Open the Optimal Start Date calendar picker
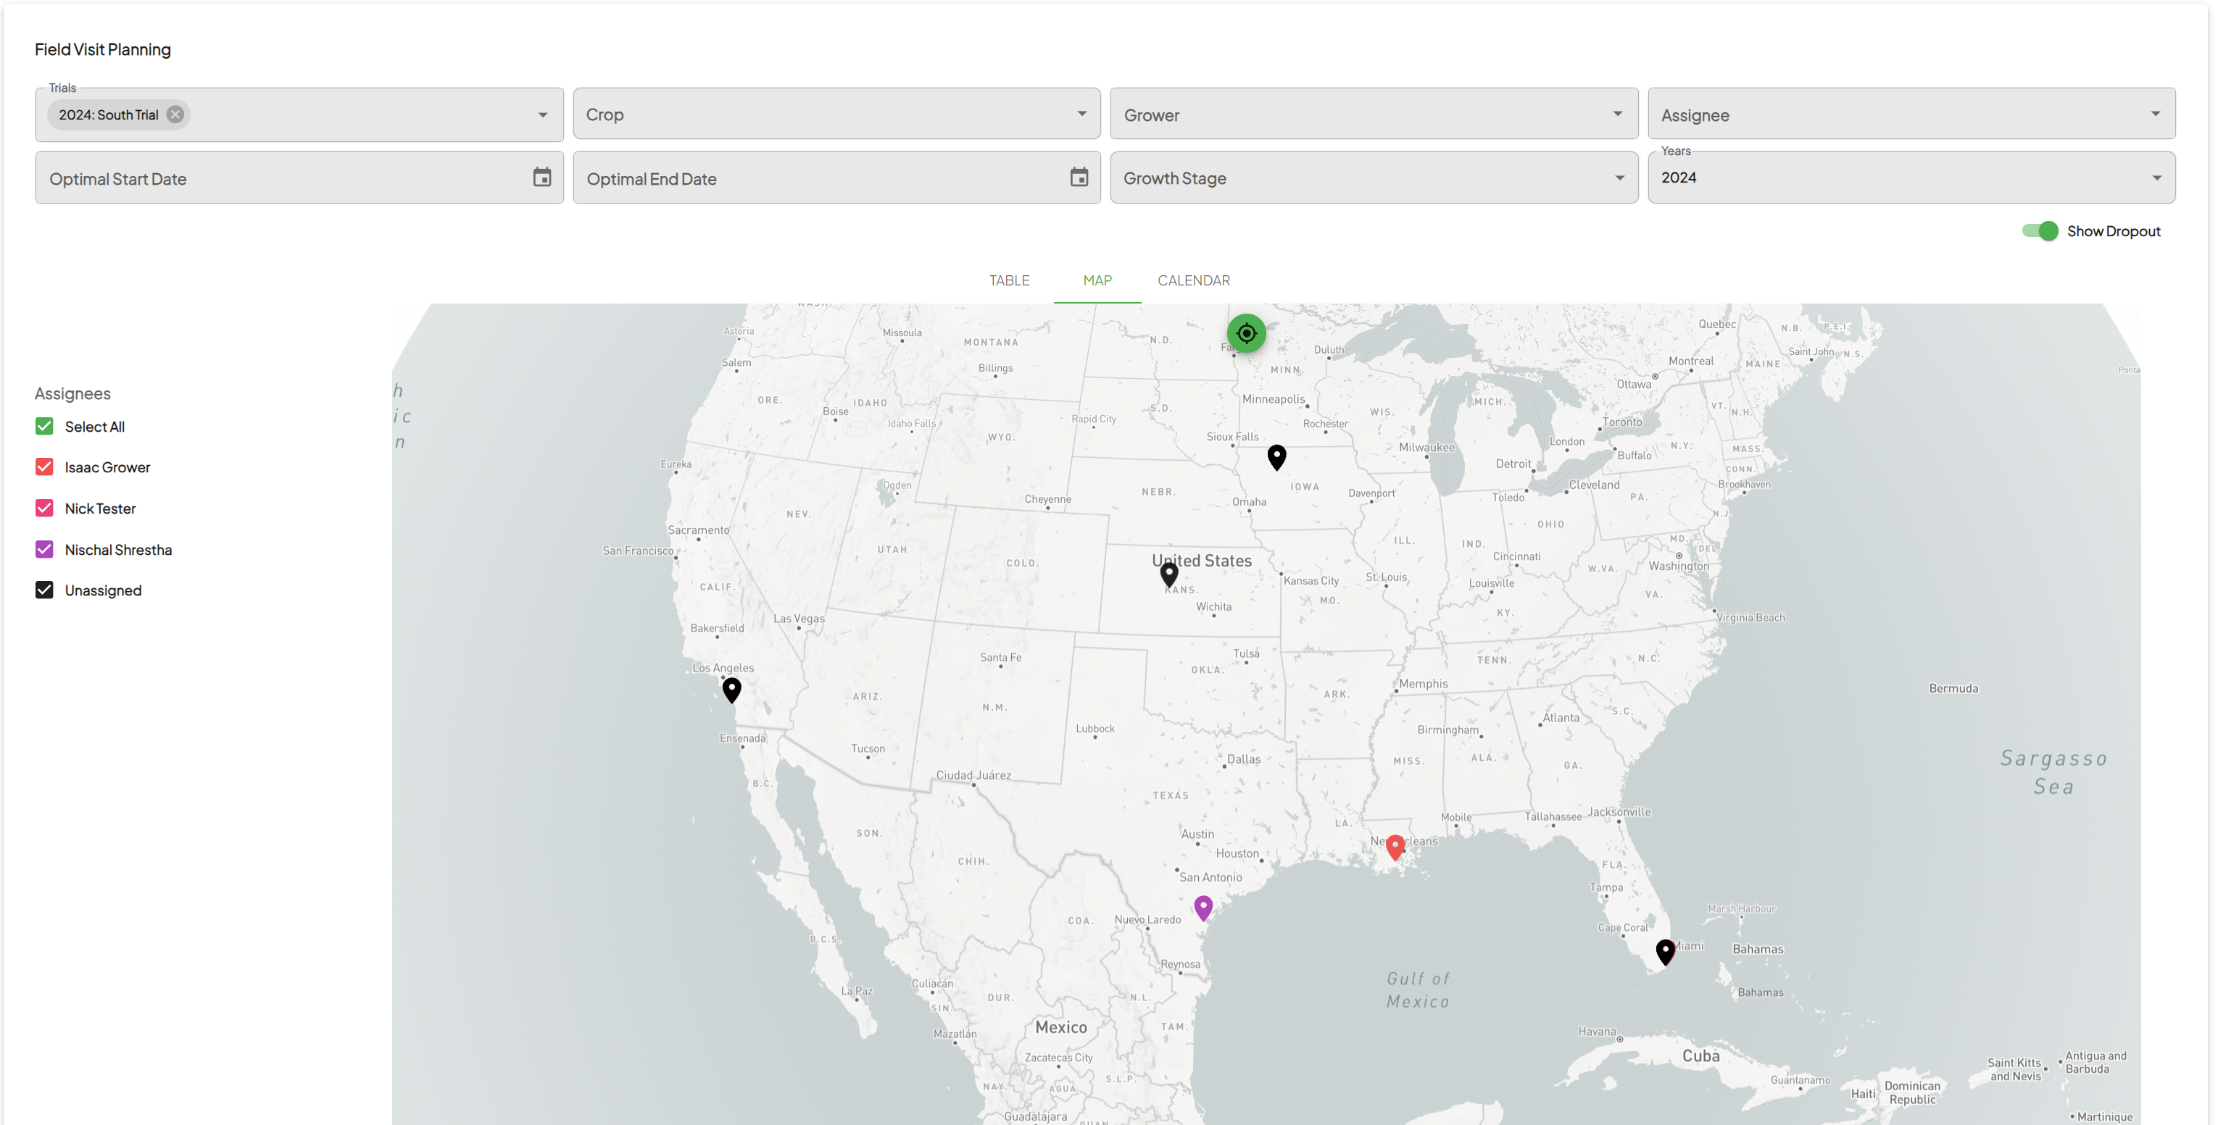 [541, 177]
